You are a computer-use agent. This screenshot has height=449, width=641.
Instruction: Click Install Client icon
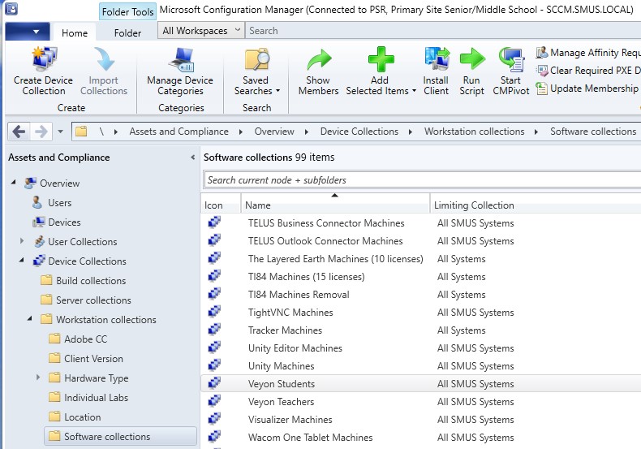point(437,59)
